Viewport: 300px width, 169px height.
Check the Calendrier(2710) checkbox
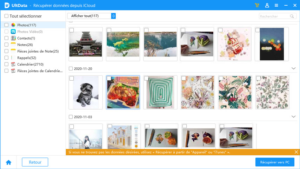(x=6, y=64)
